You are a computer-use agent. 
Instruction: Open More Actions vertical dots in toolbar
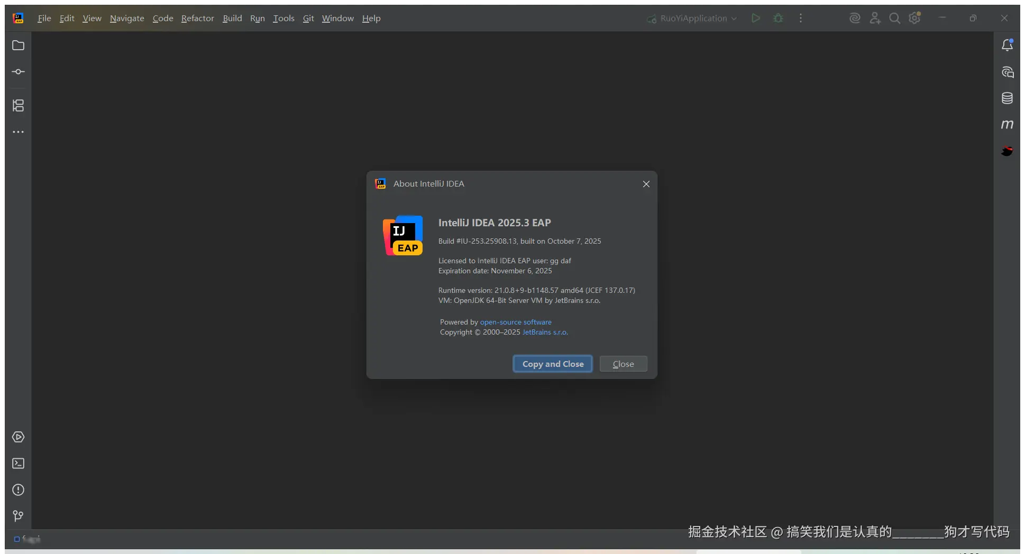point(801,19)
